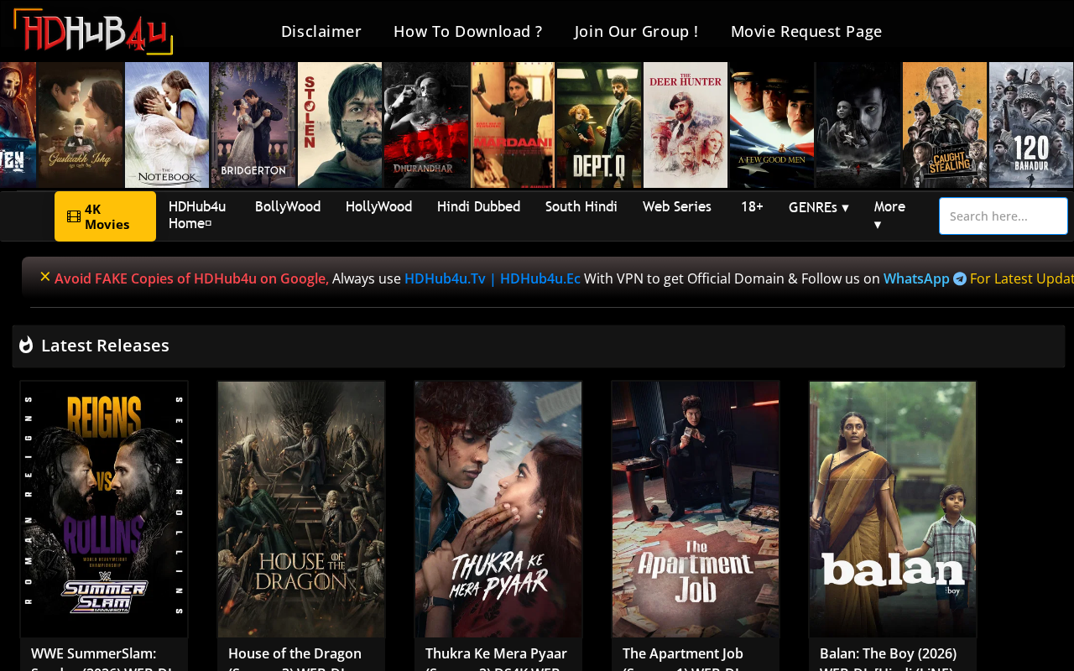Viewport: 1074px width, 671px height.
Task: Open the 120 Bahadur poster in carousel
Action: pyautogui.click(x=1031, y=125)
